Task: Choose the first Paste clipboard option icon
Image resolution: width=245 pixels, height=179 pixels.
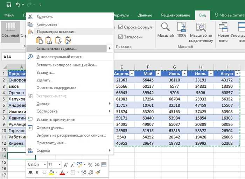Action: (39, 41)
